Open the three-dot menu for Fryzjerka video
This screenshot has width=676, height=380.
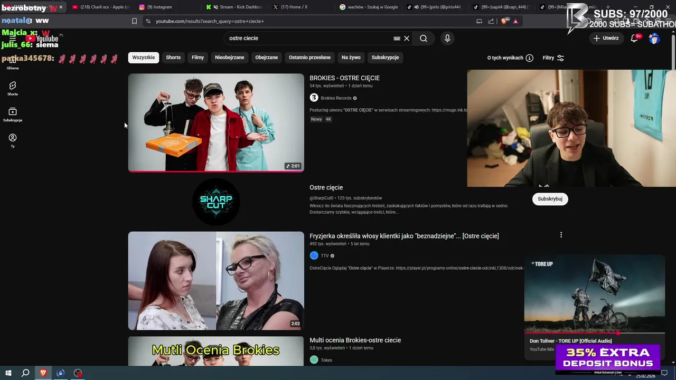point(561,235)
